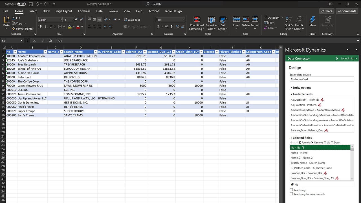Apply the red Font Color swatch
361x203 pixels.
click(78, 27)
